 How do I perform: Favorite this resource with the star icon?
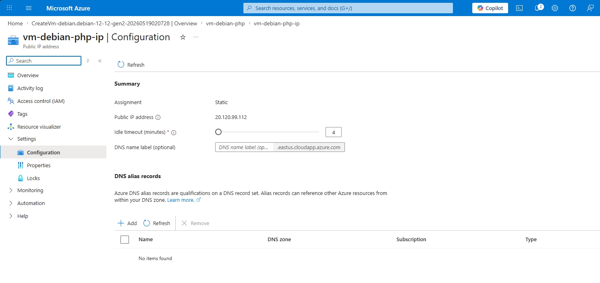click(x=183, y=37)
